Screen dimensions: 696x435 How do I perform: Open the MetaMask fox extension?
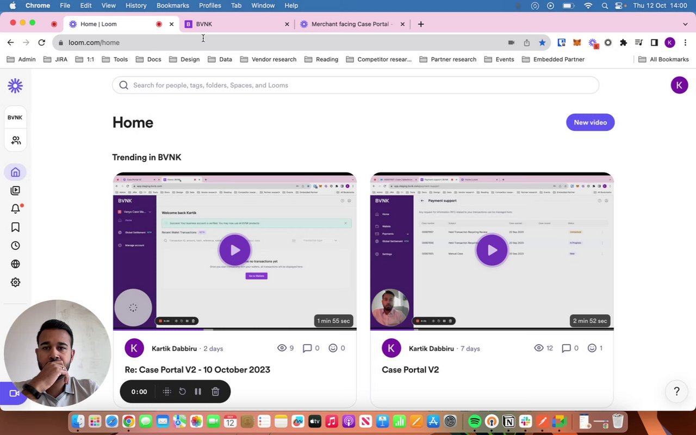(577, 42)
